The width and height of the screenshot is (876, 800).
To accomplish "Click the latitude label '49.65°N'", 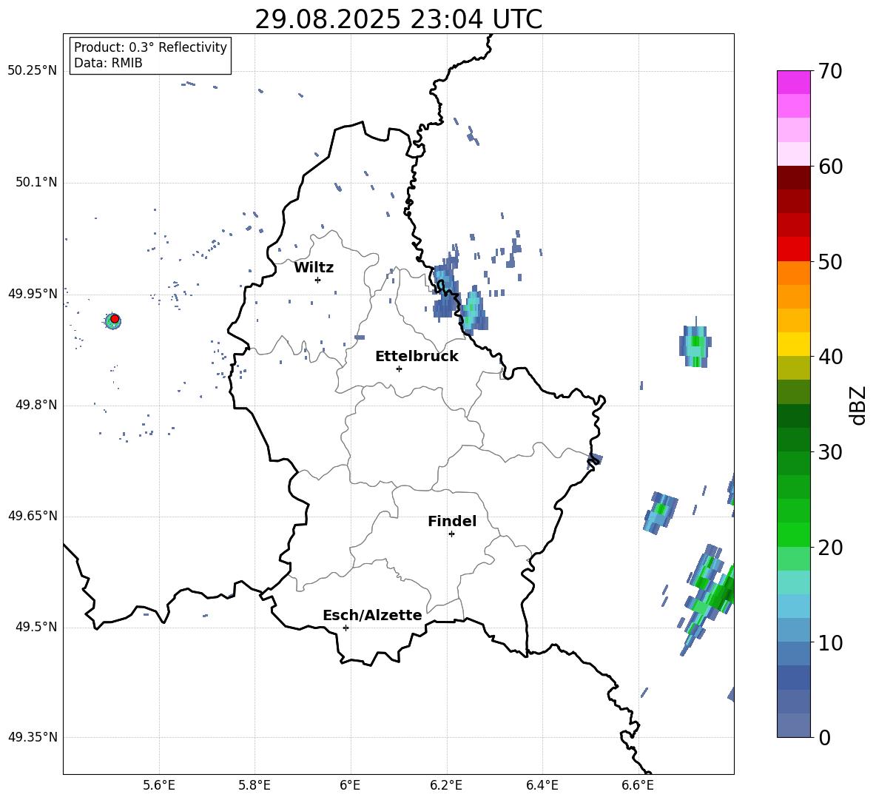I will pos(32,516).
